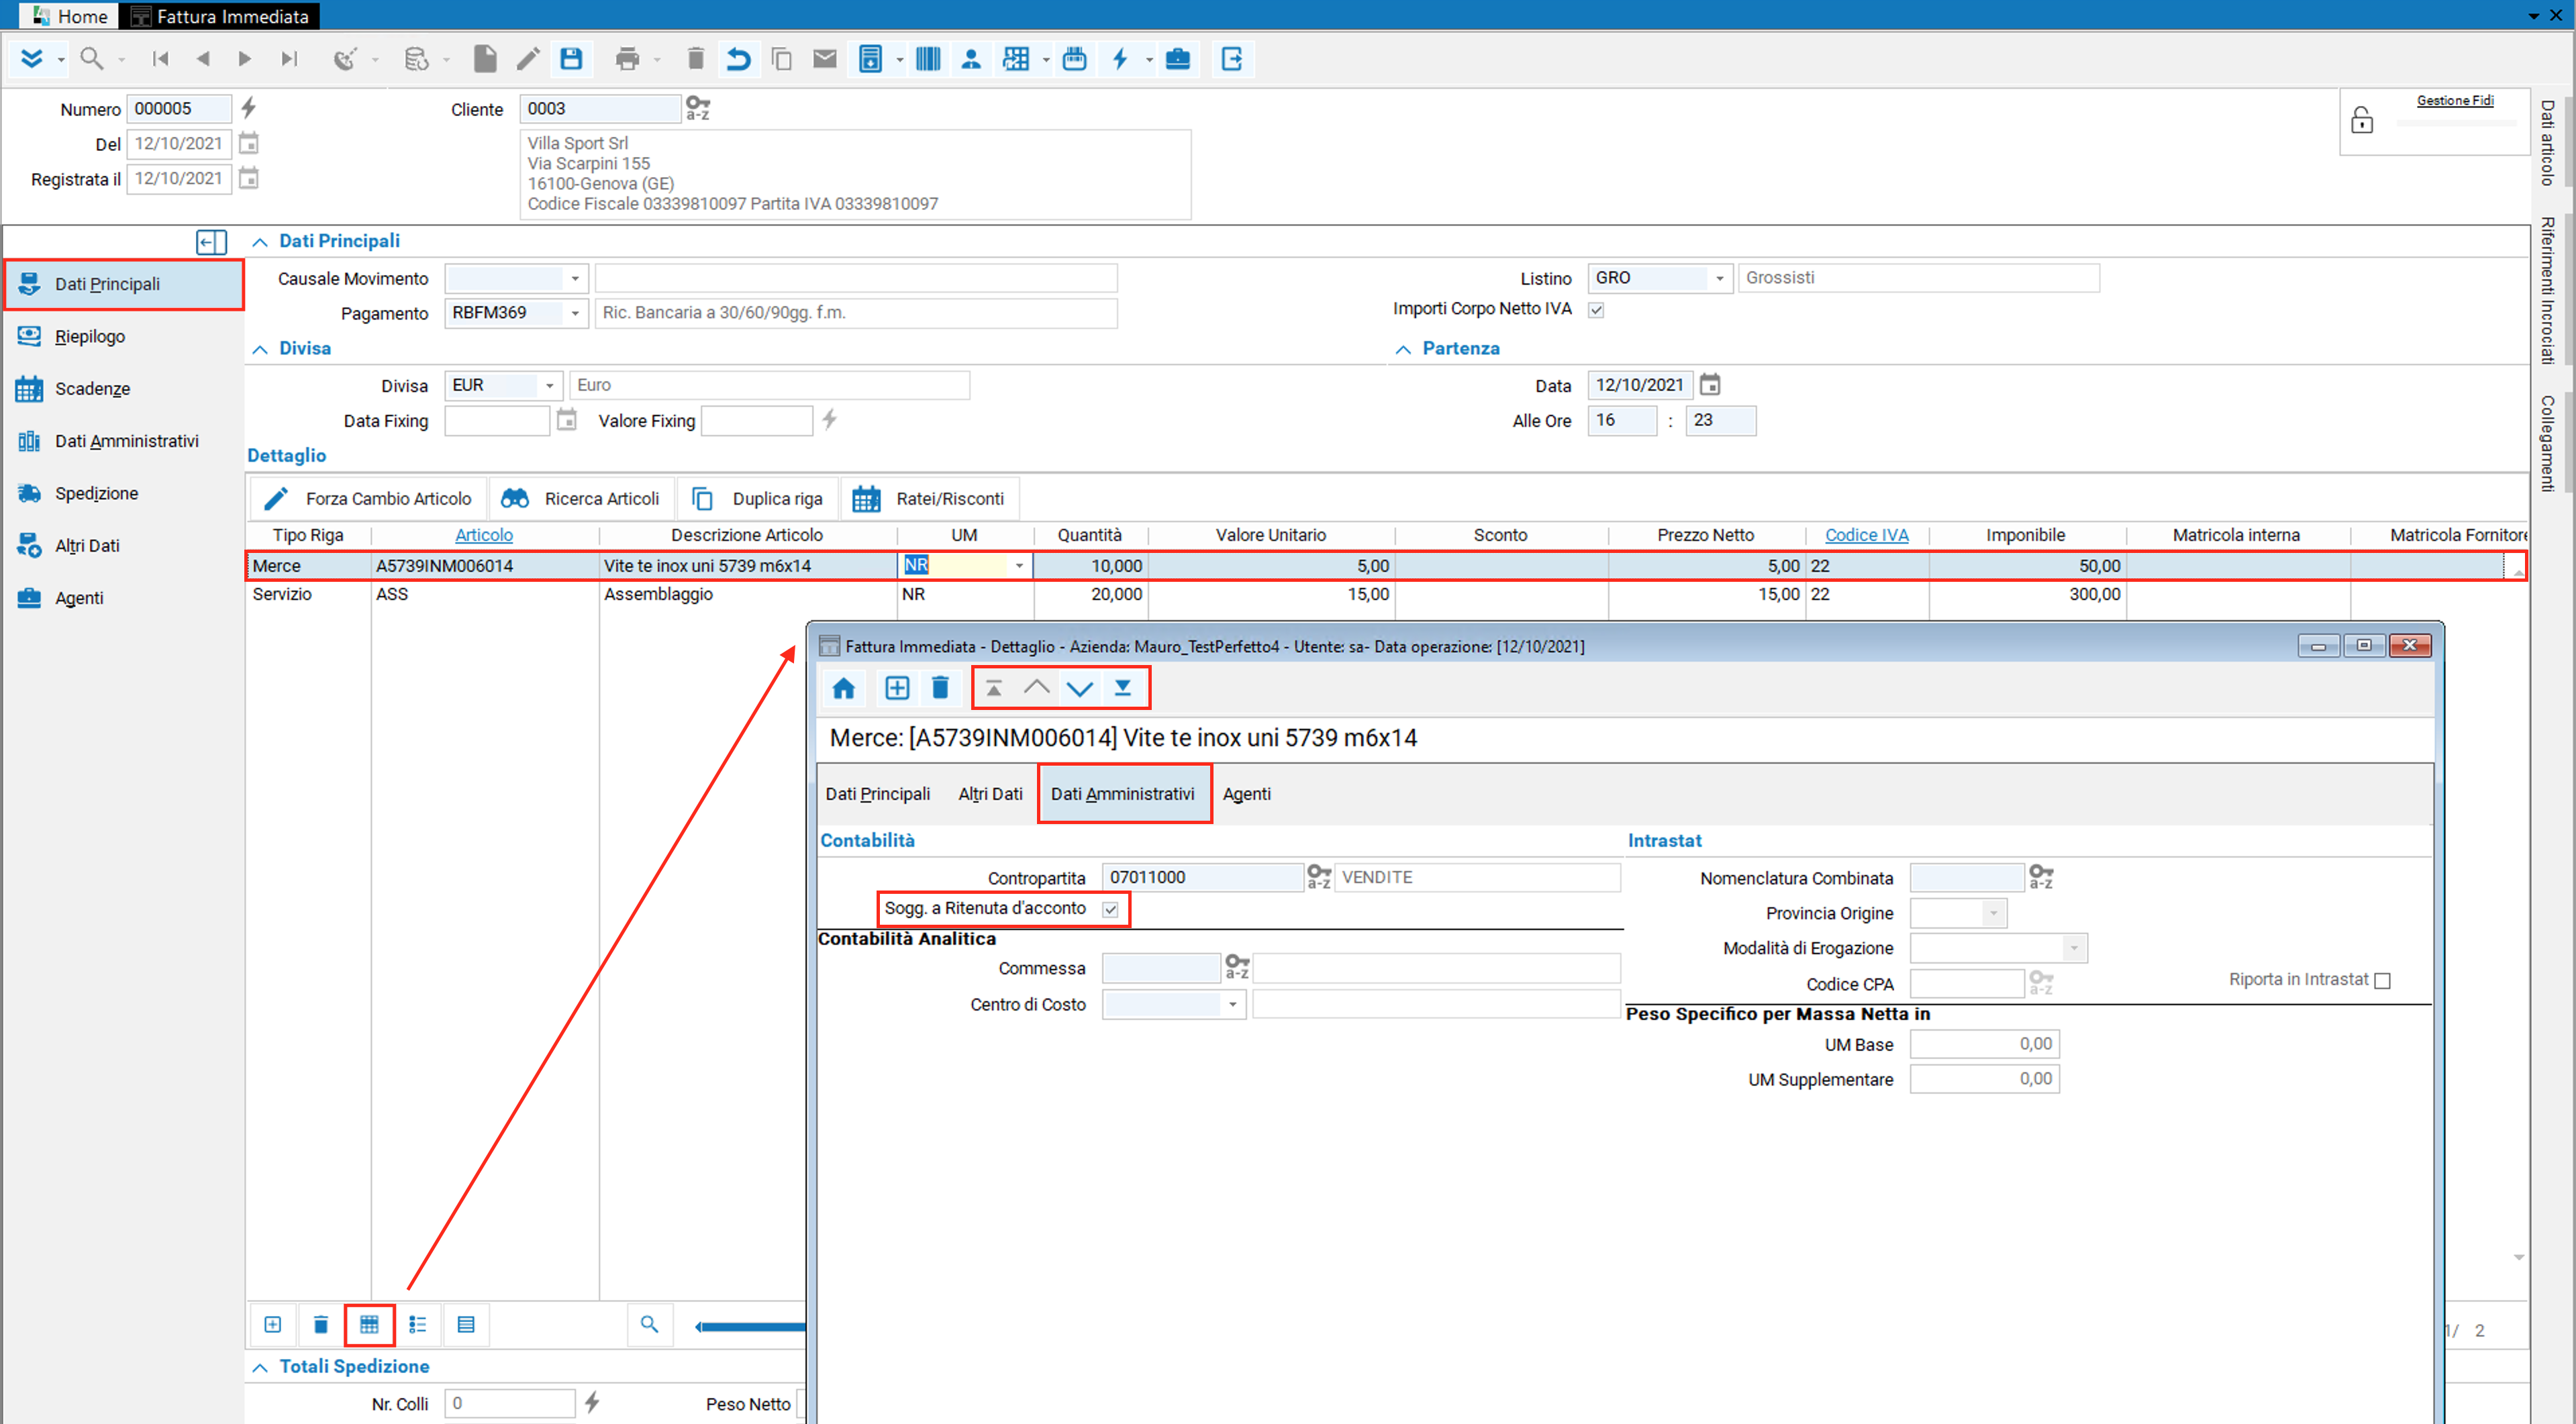Select Spedizione in left sidebar
This screenshot has height=1424, width=2576.
pyautogui.click(x=122, y=493)
